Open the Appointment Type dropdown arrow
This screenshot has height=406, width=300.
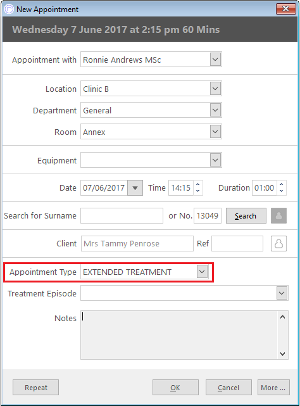(202, 272)
